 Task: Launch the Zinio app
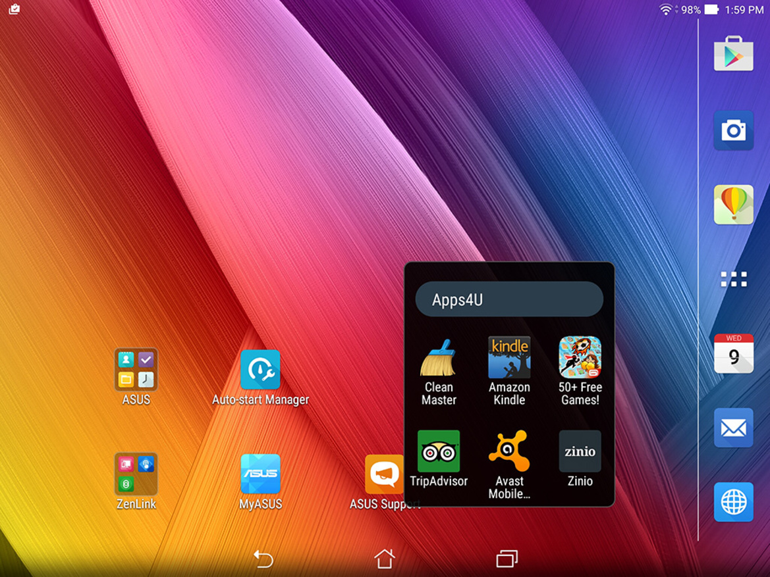[x=580, y=459]
